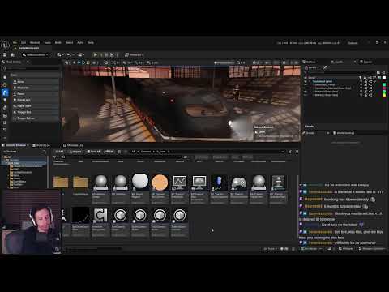The height and width of the screenshot is (292, 389).
Task: Click the Point Light item in Place Actors
Action: (x=35, y=100)
